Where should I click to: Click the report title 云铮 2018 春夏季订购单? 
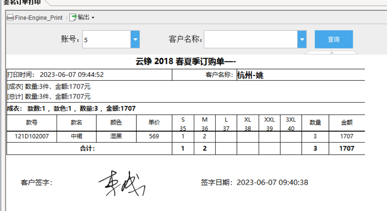click(186, 62)
